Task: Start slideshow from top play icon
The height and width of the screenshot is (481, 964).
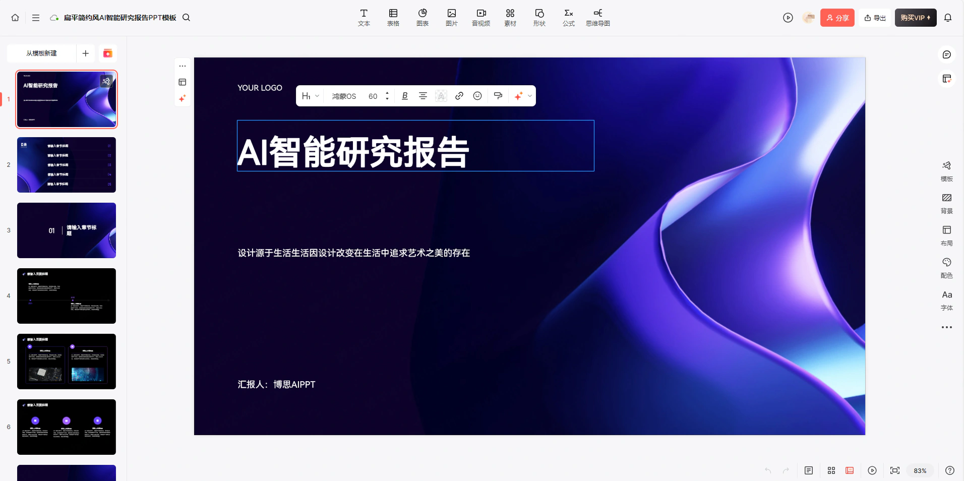Action: (788, 18)
